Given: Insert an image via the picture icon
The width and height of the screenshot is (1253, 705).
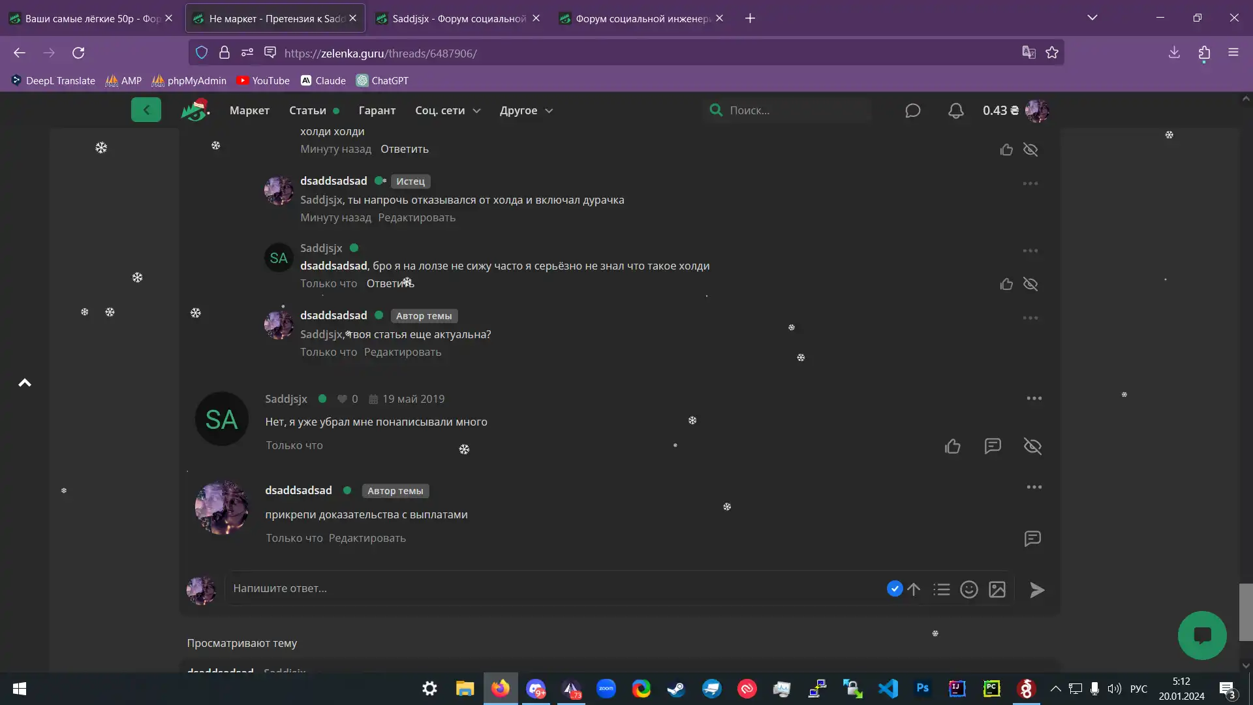Looking at the screenshot, I should [x=997, y=589].
